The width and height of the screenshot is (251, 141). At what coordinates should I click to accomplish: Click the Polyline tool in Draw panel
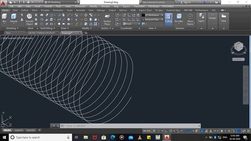pos(59,15)
